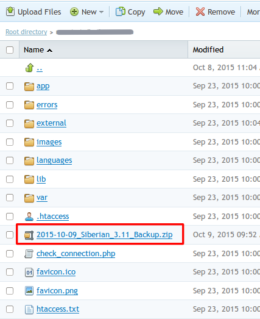
Task: Open check_connection.php file link
Action: click(76, 254)
